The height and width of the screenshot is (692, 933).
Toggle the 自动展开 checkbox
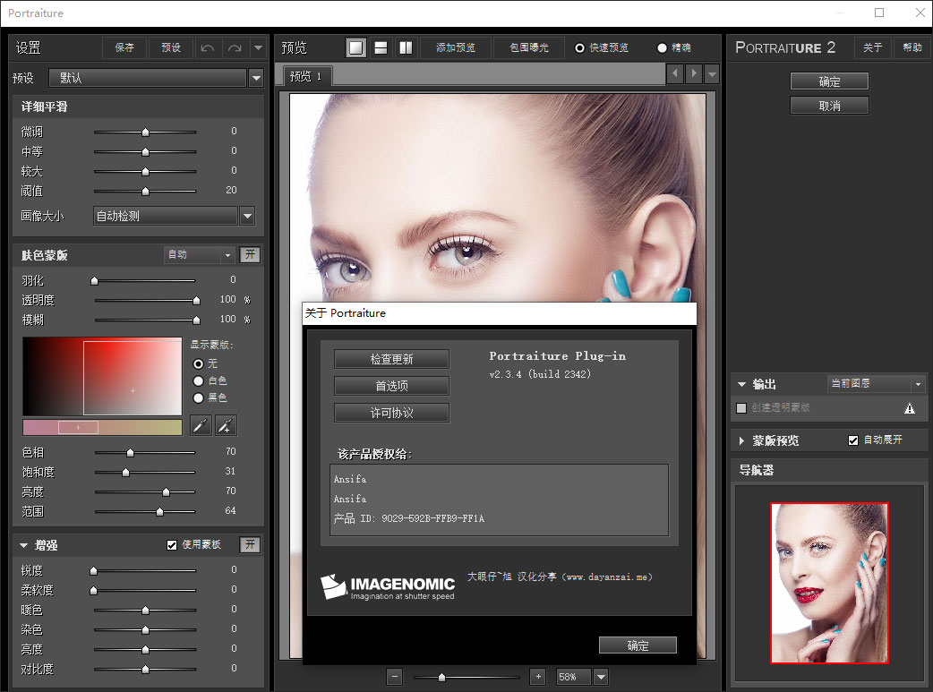tap(853, 440)
